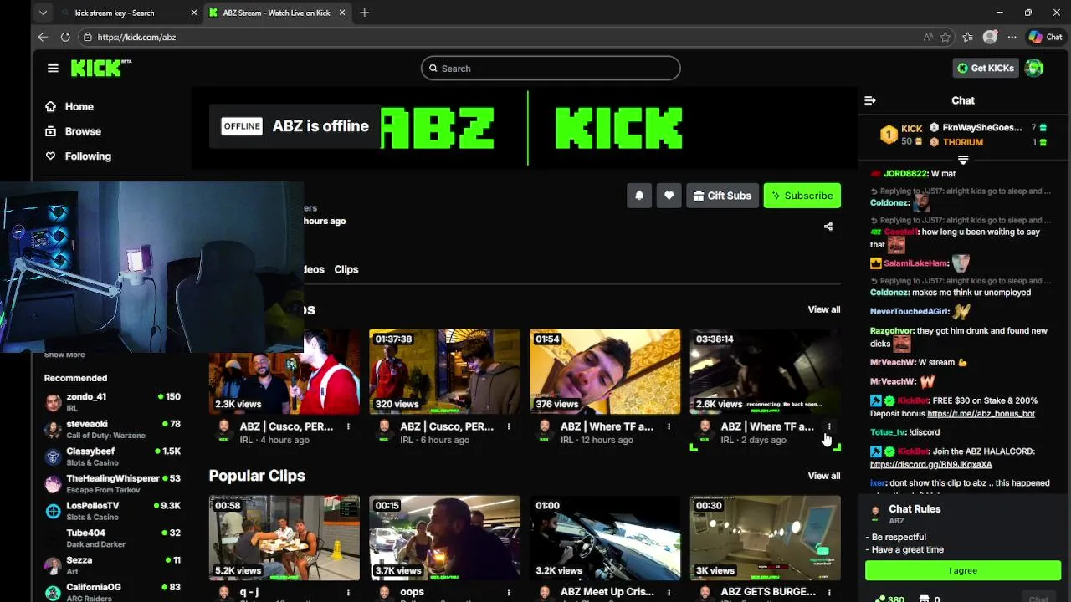Open recommended channel Sezza
Screen dimensions: 1071x602
[x=112, y=565]
